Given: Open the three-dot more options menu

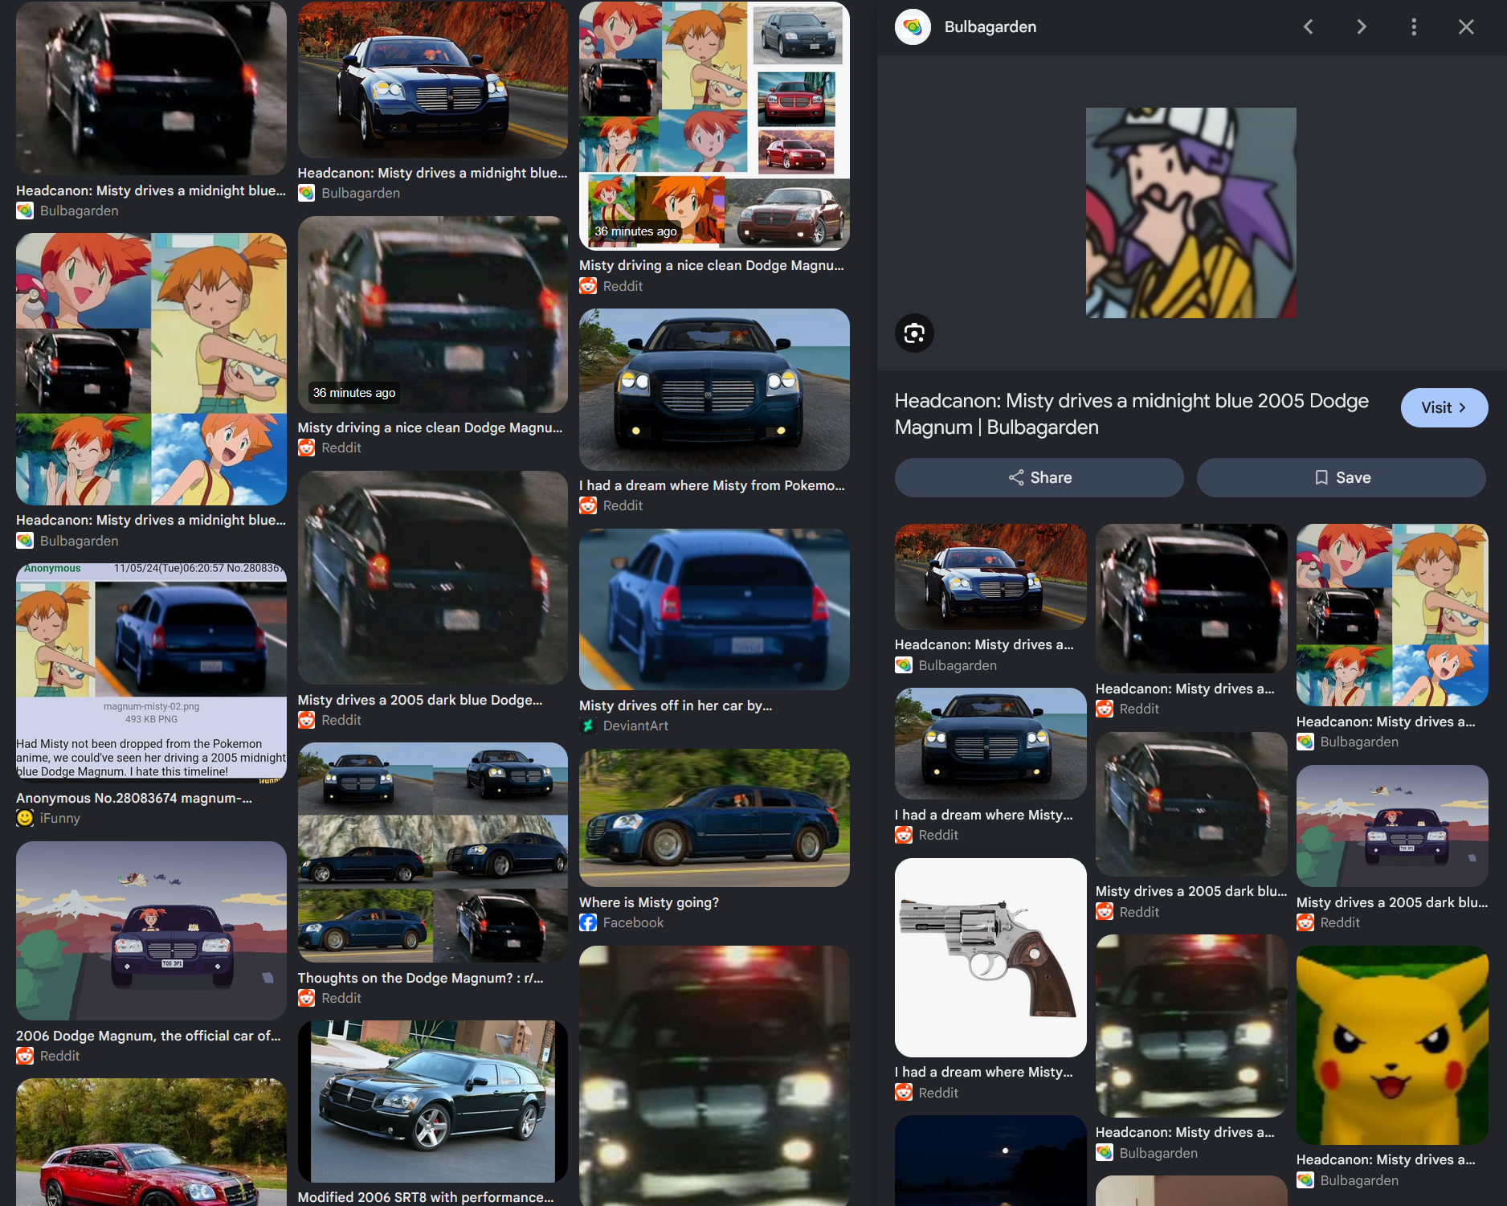Looking at the screenshot, I should point(1414,27).
